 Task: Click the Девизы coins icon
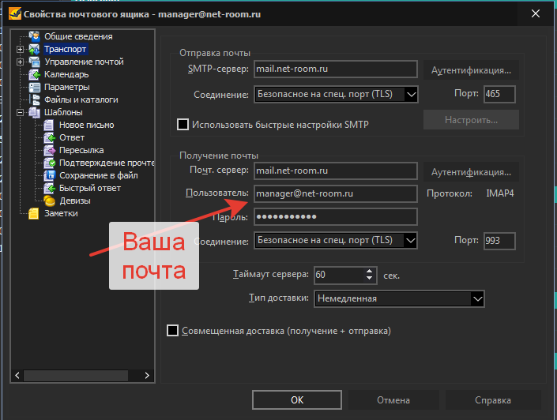tap(49, 201)
